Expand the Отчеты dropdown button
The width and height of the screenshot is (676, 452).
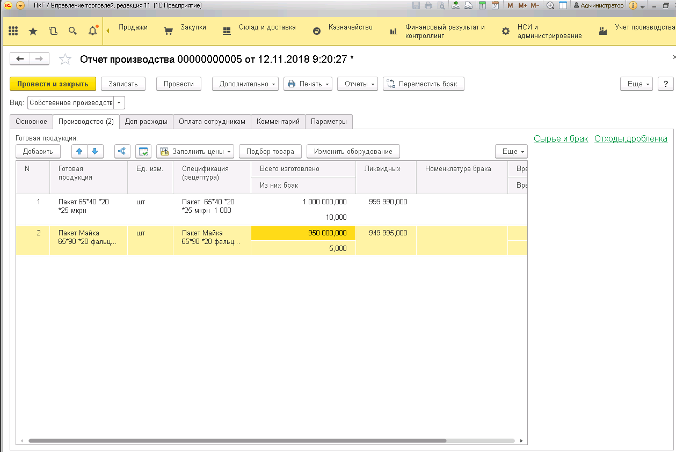pyautogui.click(x=358, y=84)
